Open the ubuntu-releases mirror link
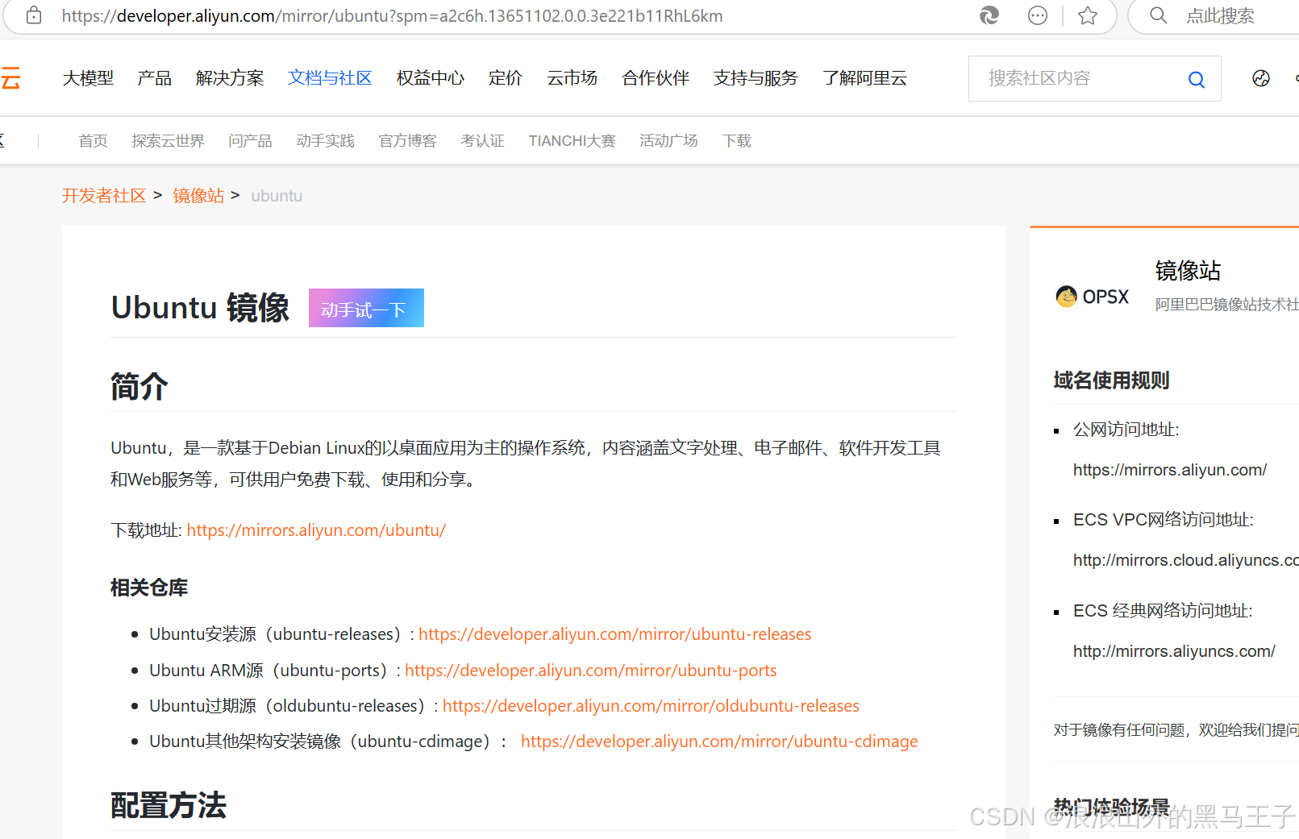Screen dimensions: 1299x839 tap(615, 634)
